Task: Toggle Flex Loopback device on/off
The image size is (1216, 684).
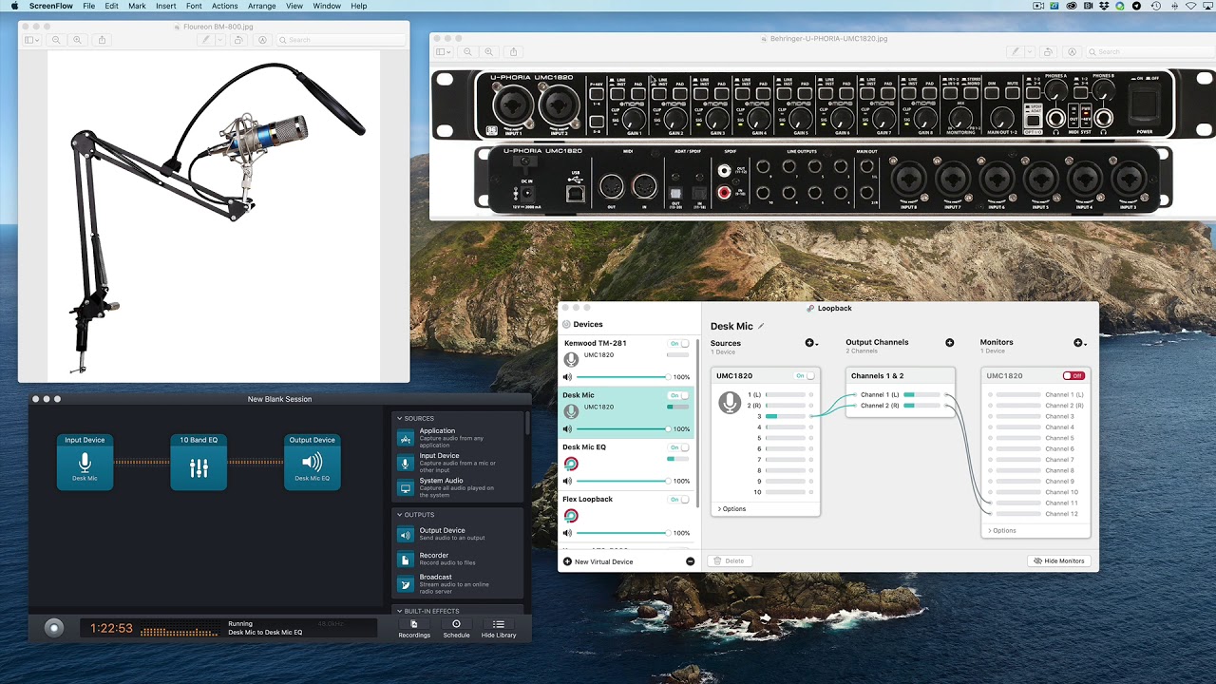Action: (x=680, y=500)
